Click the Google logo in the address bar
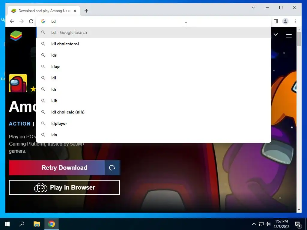The width and height of the screenshot is (307, 230). tap(43, 21)
